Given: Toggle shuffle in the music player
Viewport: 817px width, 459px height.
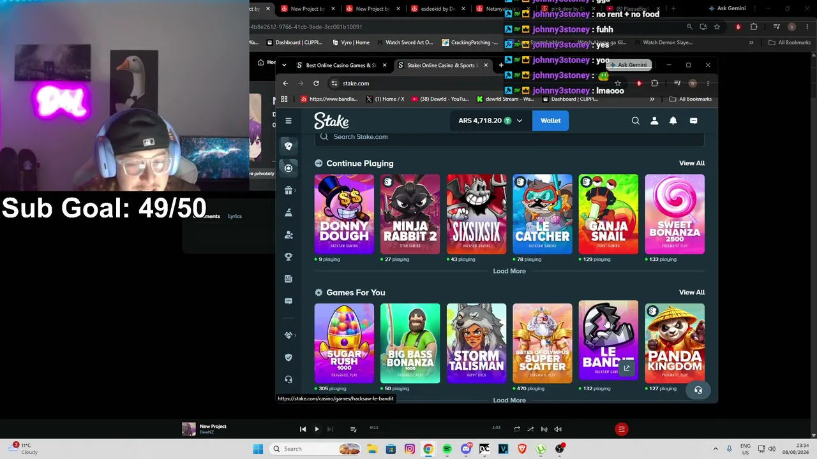Looking at the screenshot, I should tap(530, 429).
